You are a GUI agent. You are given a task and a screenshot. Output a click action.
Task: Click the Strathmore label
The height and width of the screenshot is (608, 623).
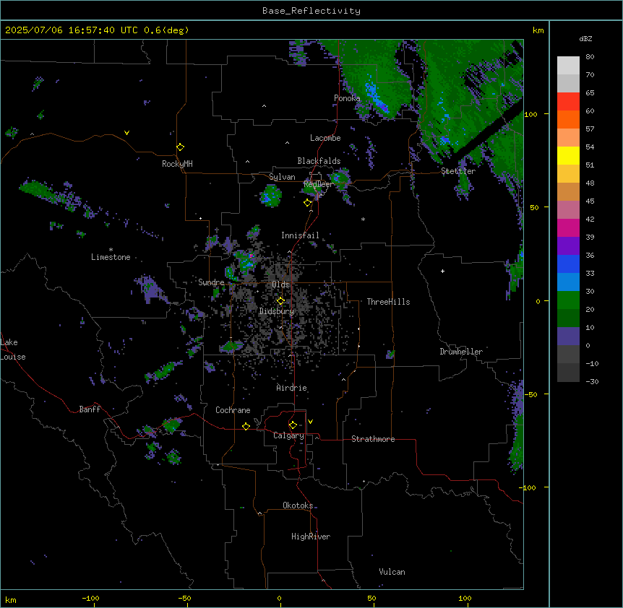[373, 439]
